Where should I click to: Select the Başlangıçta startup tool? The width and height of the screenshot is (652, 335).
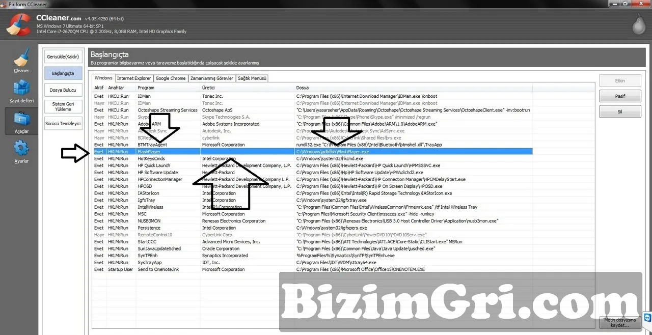coord(63,73)
